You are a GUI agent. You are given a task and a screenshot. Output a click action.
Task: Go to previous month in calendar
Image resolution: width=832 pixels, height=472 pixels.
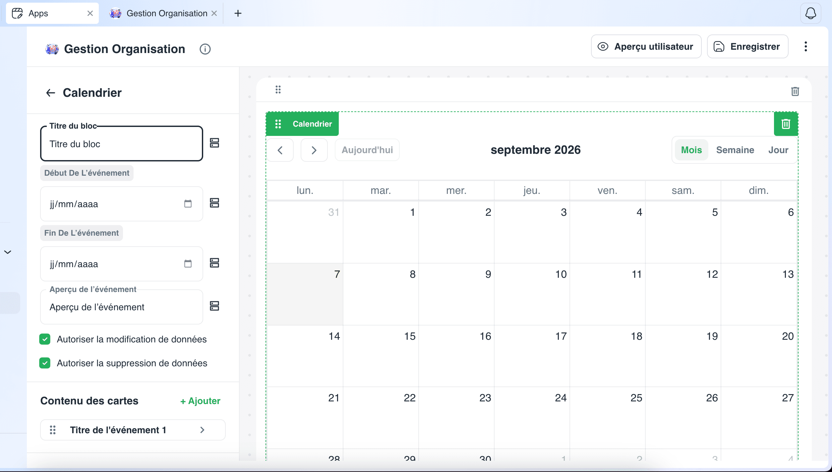280,150
